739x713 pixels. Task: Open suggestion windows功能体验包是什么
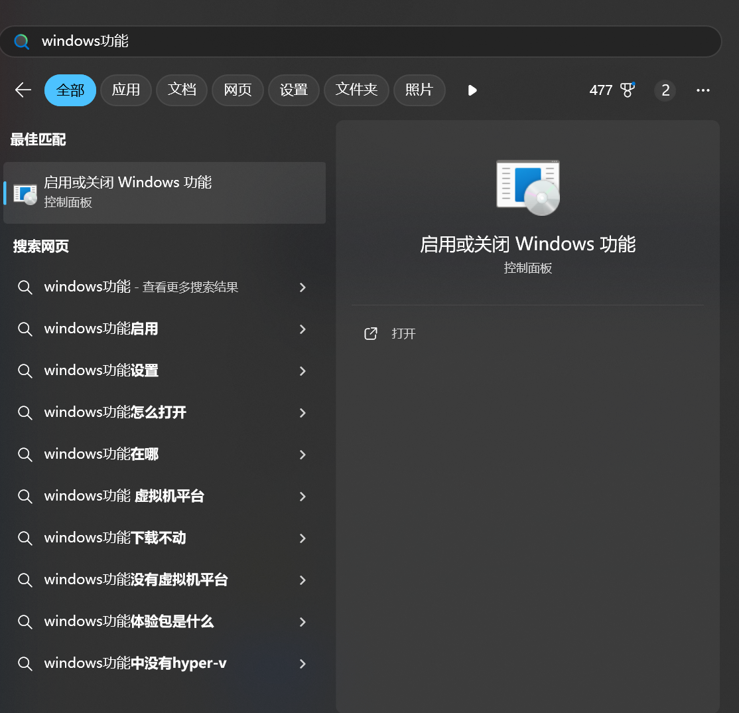163,621
